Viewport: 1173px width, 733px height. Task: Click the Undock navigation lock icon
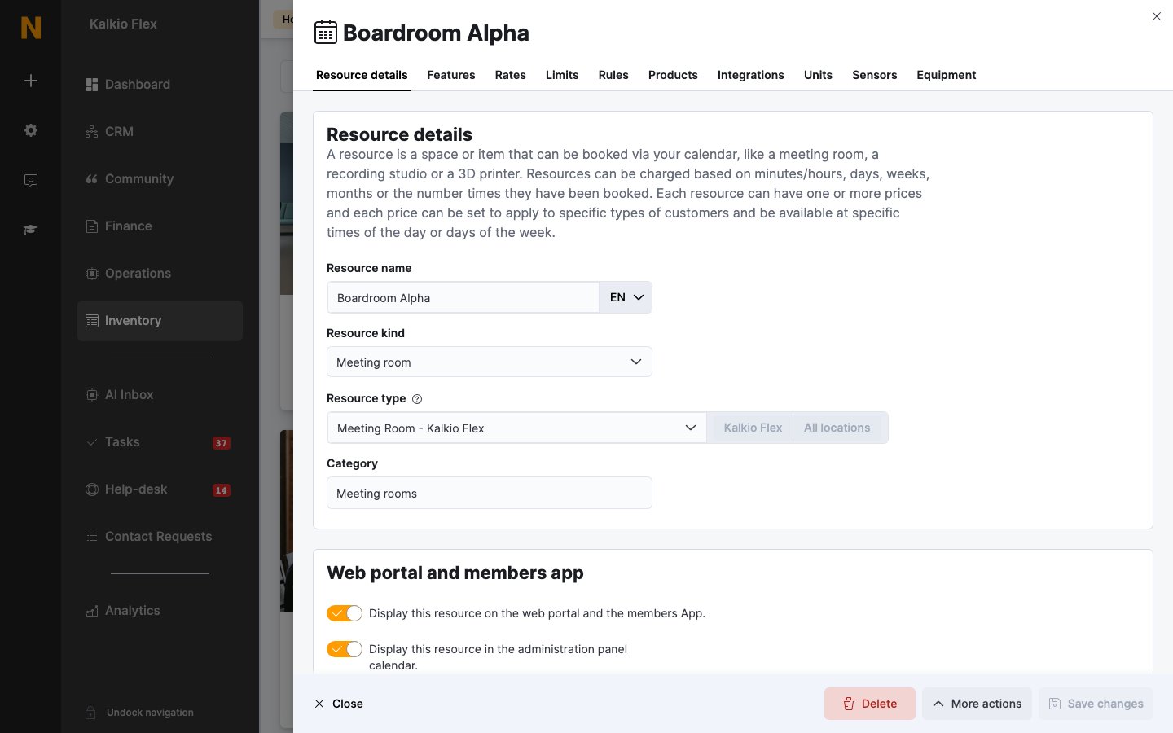91,713
